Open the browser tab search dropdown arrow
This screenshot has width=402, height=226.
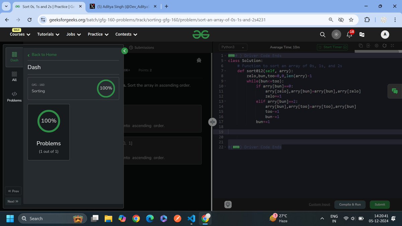pos(6,6)
